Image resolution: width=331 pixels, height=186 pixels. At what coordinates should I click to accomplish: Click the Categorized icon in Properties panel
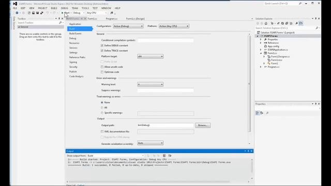tap(257, 113)
